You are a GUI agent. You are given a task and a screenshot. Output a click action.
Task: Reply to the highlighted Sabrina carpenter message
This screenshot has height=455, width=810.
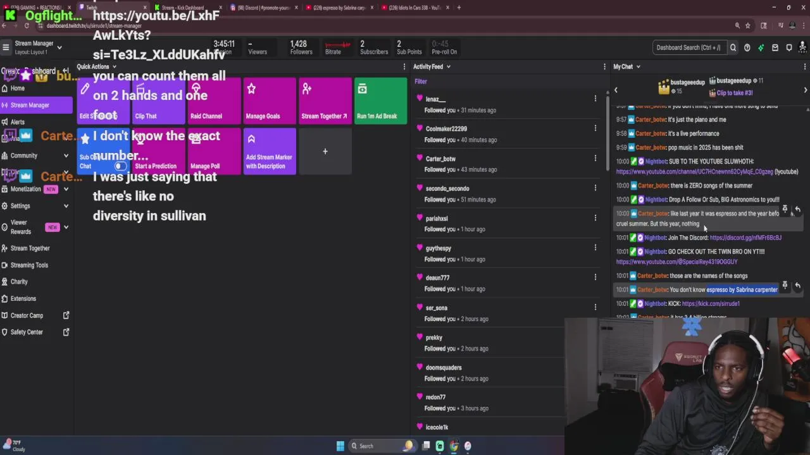tap(797, 286)
